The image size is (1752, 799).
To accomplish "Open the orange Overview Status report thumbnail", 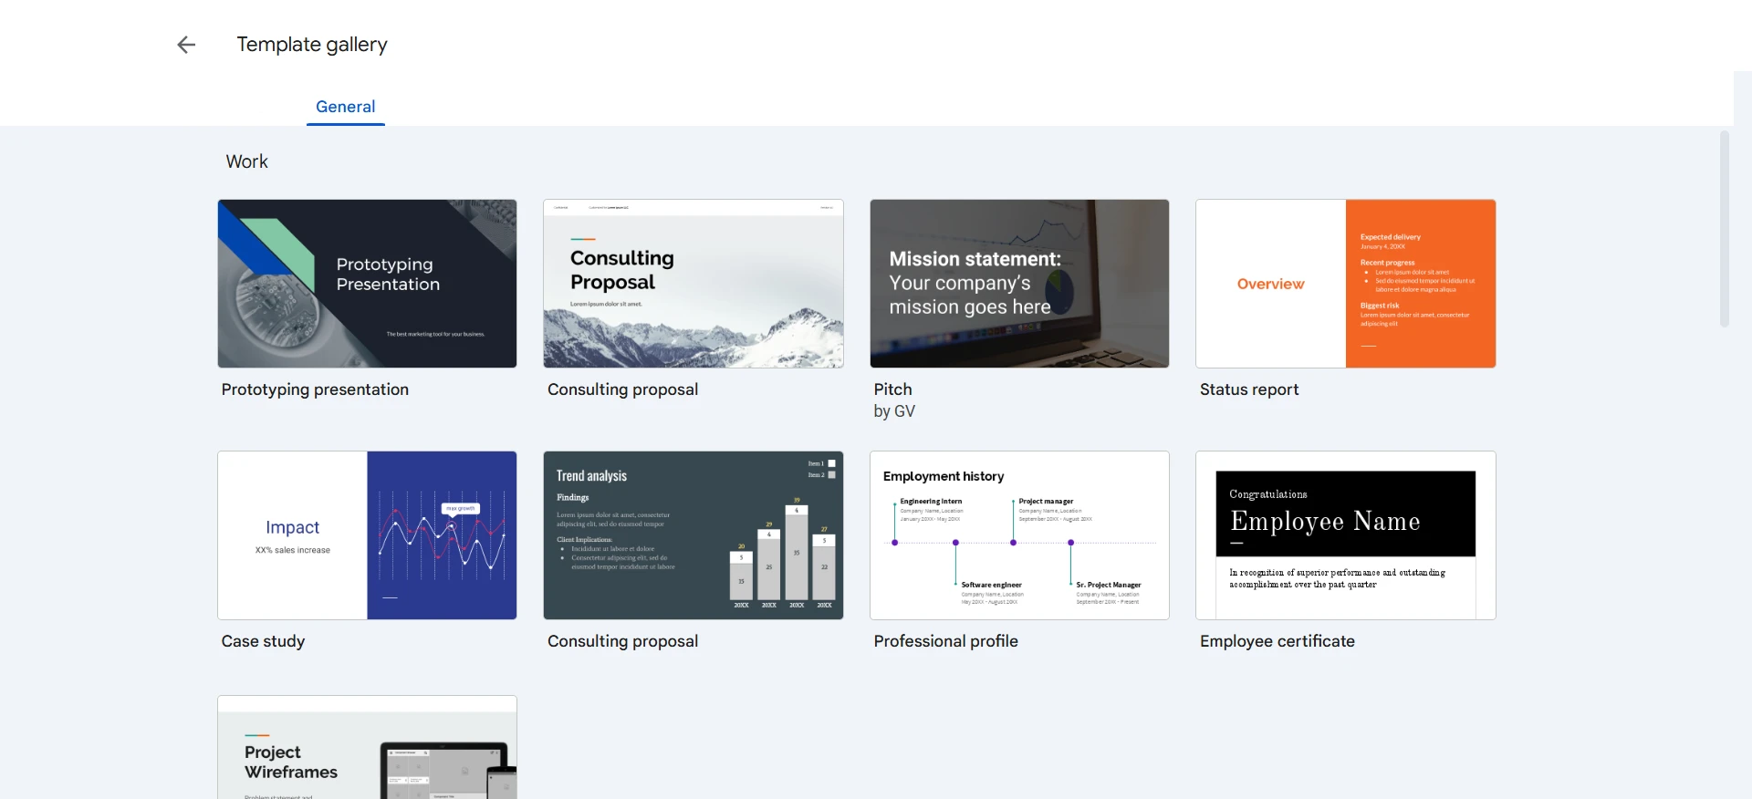I will [x=1346, y=284].
